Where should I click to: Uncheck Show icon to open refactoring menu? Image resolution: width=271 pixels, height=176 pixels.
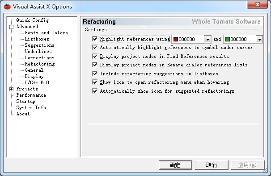coord(95,82)
